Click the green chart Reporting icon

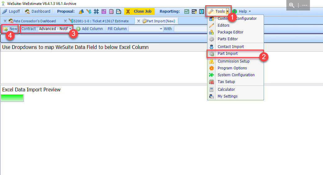187,11
